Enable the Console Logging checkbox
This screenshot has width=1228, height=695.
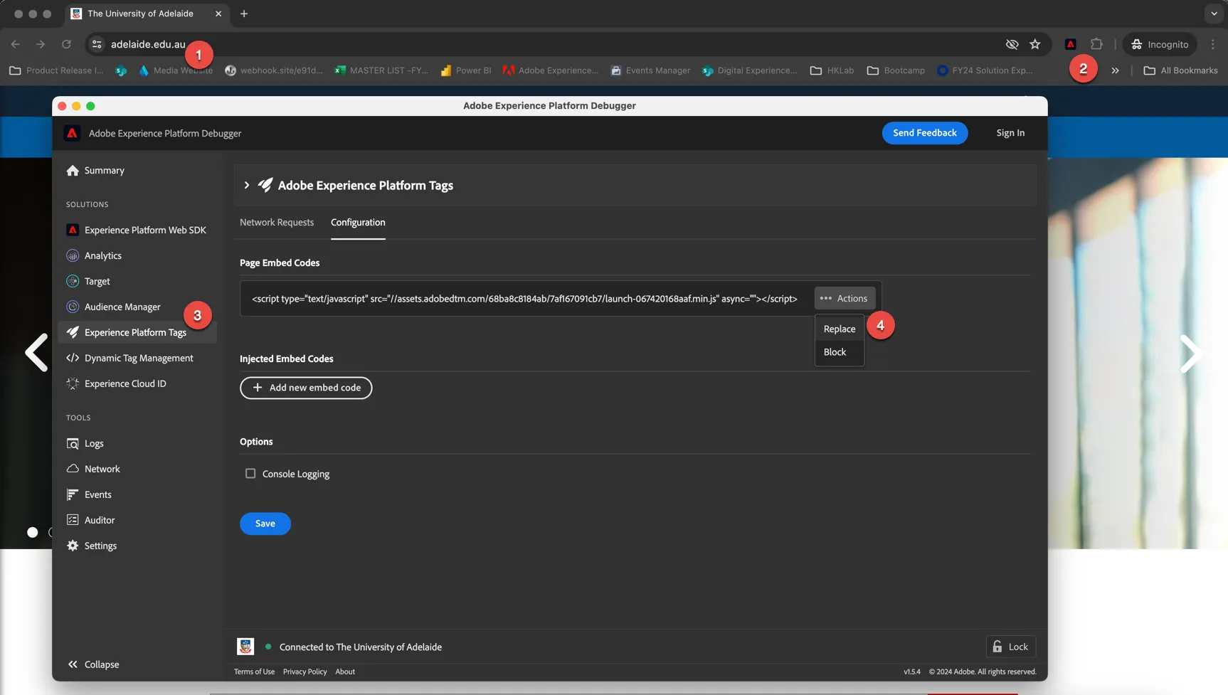(250, 474)
